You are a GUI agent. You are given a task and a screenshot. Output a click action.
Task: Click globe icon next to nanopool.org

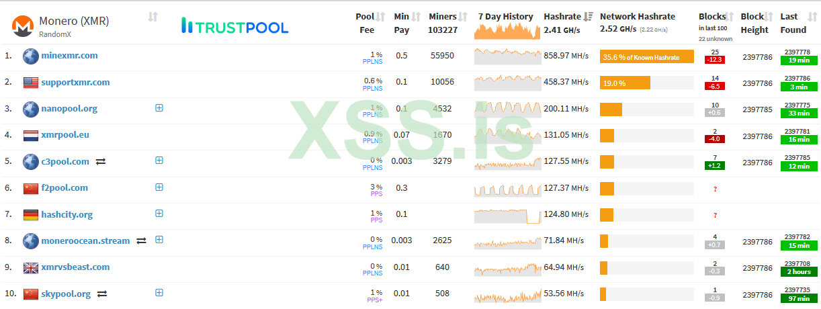point(31,109)
